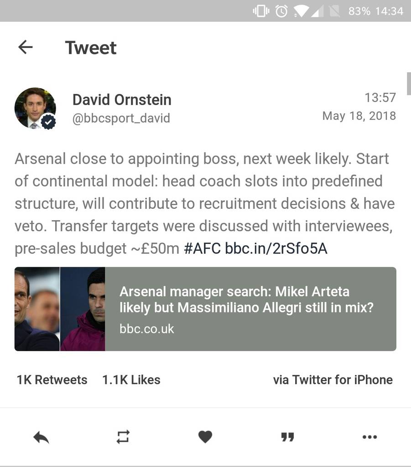Image resolution: width=411 pixels, height=467 pixels.
Task: Tap the @bbcsport_david handle
Action: tap(121, 119)
